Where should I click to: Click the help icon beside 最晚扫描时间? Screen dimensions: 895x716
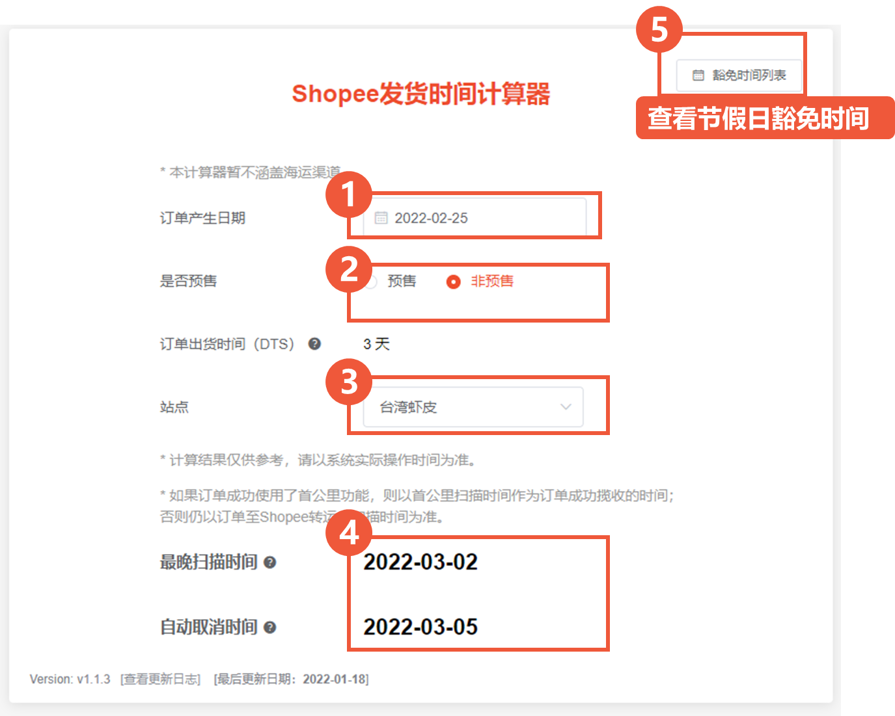tap(270, 563)
